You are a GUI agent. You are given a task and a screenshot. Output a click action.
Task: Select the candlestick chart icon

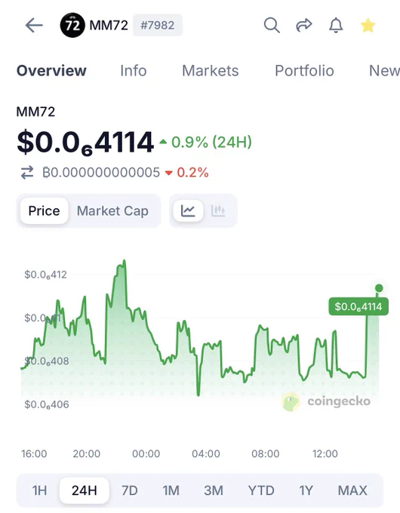pos(218,210)
